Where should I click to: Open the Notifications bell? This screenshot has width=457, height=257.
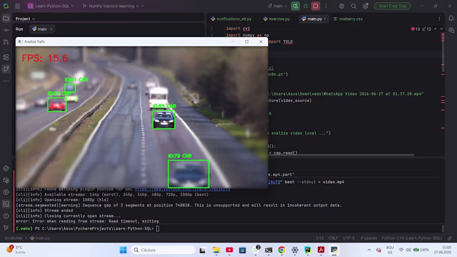tap(451, 18)
